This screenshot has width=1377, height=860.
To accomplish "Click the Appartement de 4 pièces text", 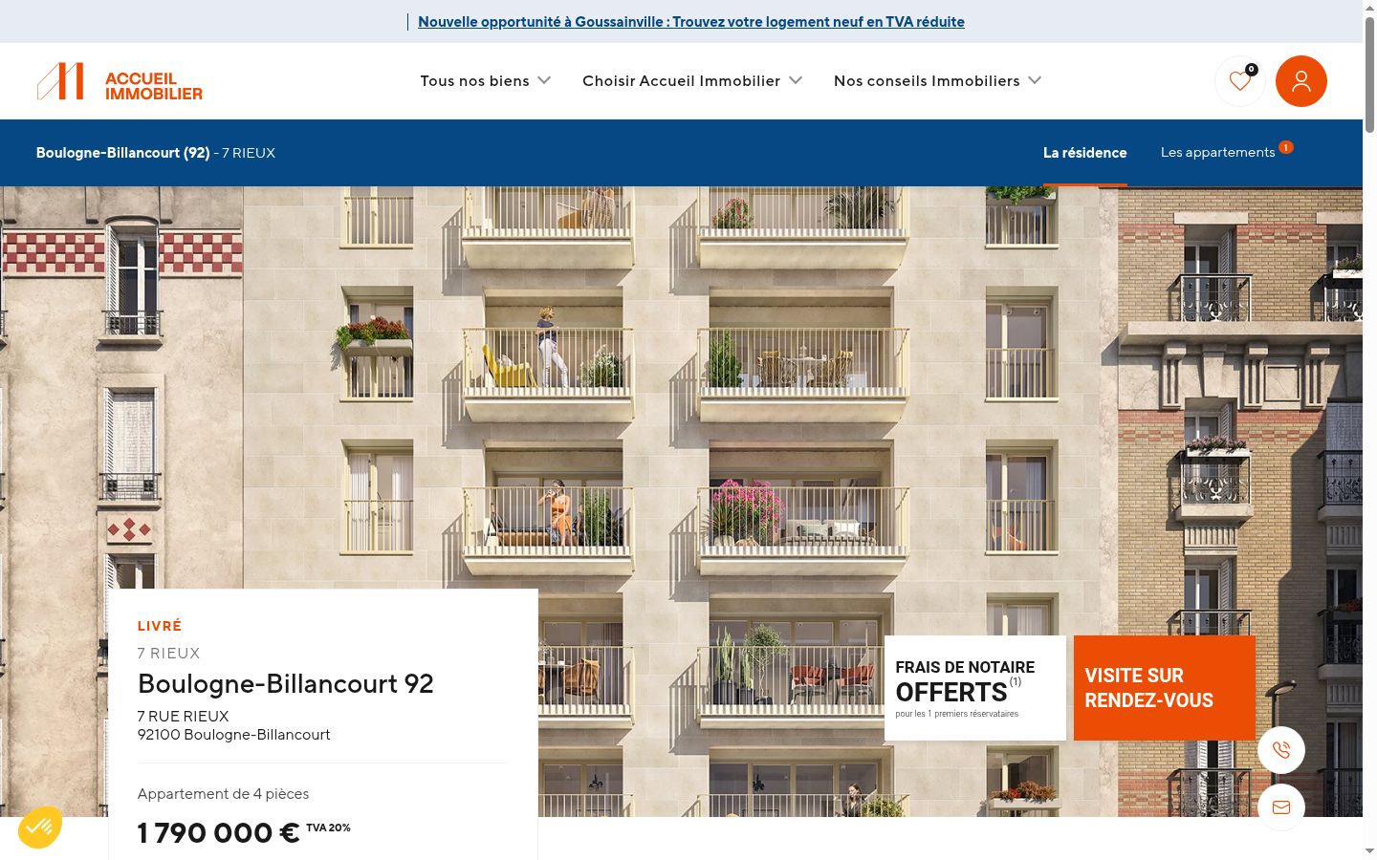I will (x=223, y=794).
